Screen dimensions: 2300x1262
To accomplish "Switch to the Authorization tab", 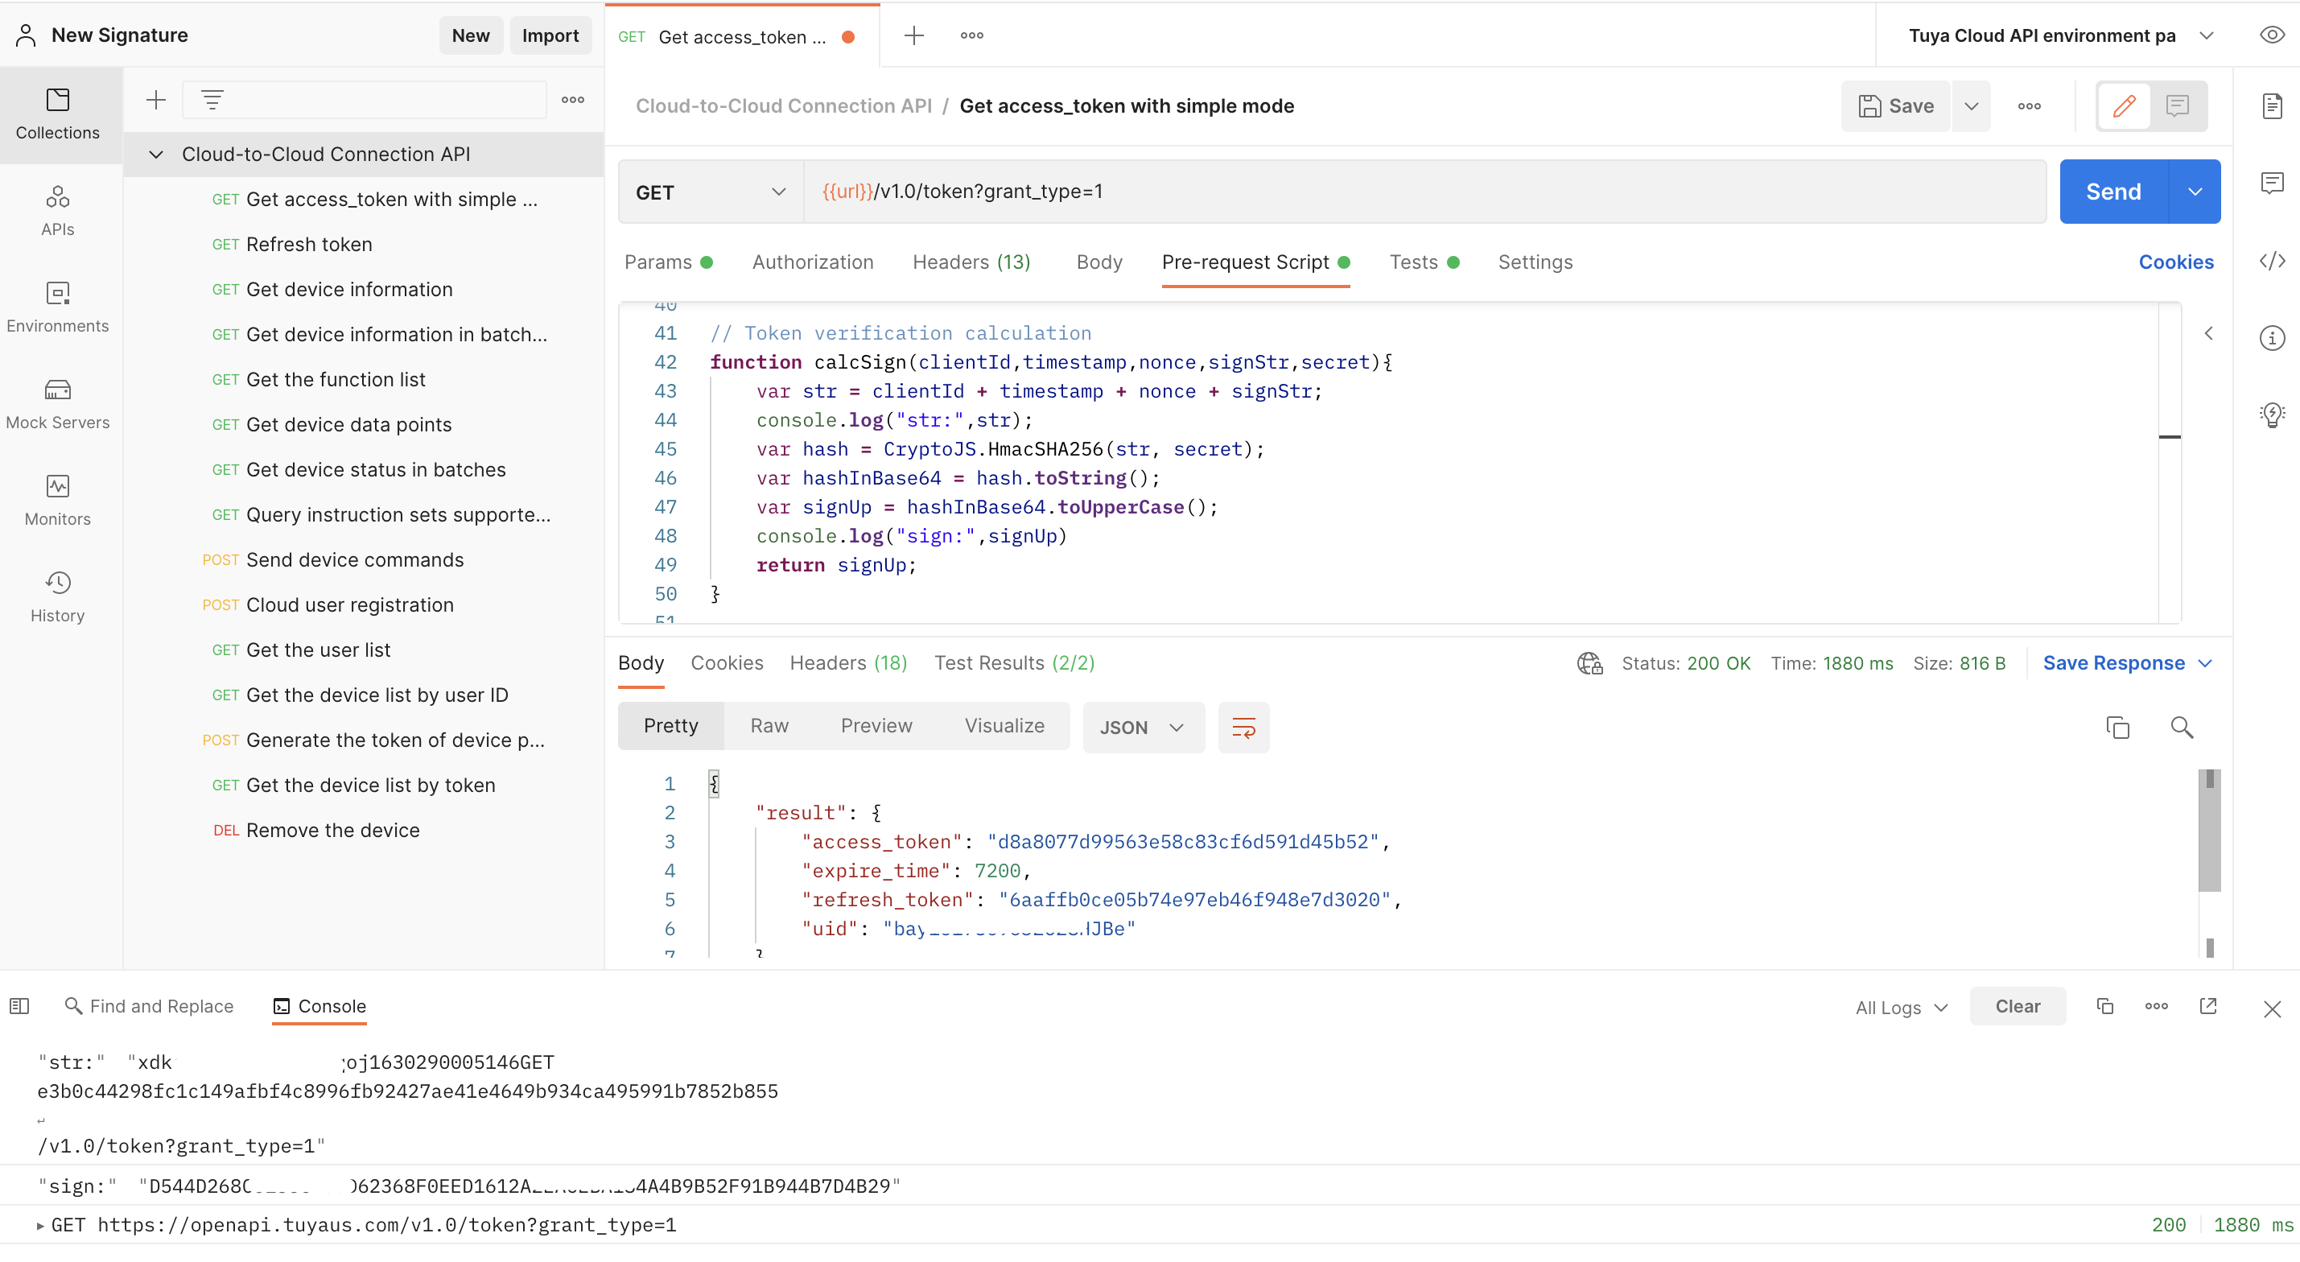I will tap(813, 262).
